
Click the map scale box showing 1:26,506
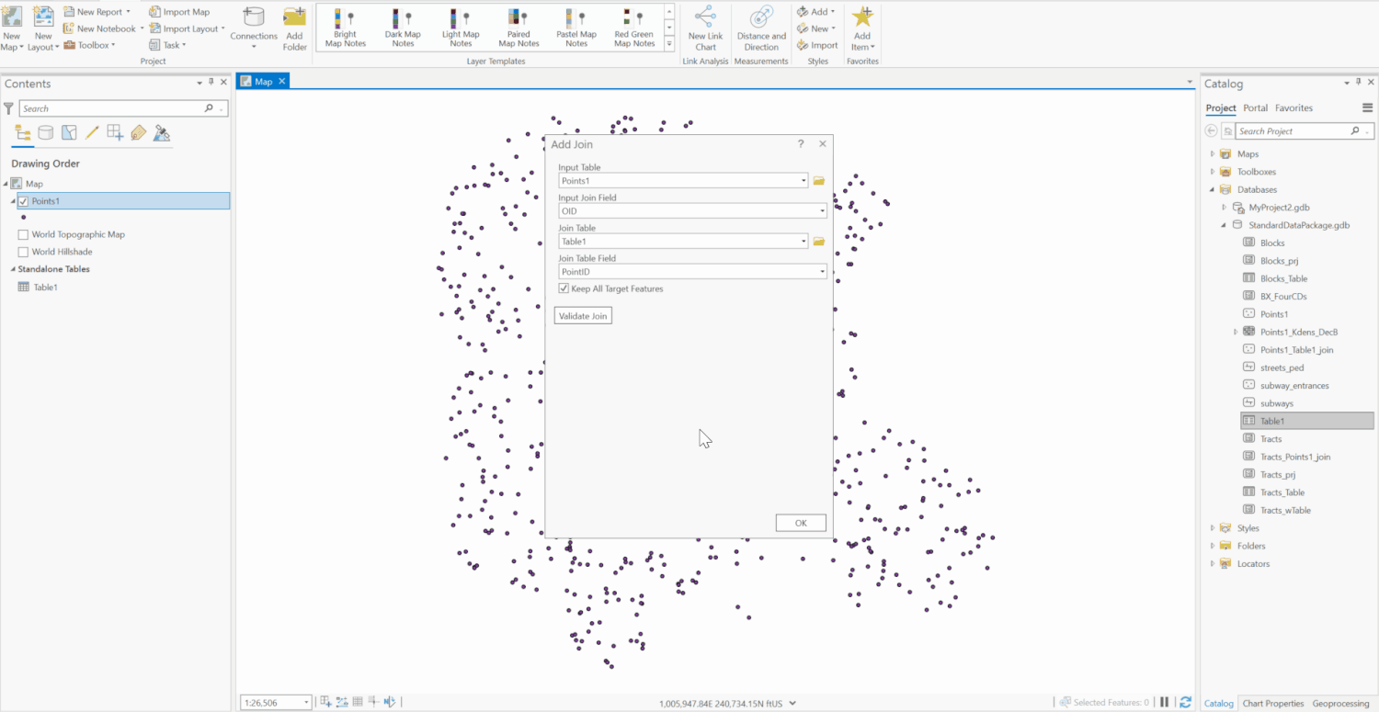coord(269,701)
